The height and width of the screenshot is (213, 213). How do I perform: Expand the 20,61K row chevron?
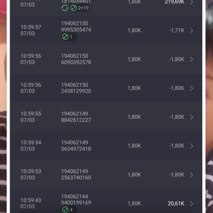pos(192,203)
